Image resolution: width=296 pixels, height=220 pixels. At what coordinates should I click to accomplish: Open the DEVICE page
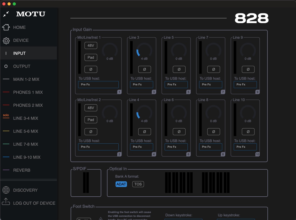pos(29,40)
